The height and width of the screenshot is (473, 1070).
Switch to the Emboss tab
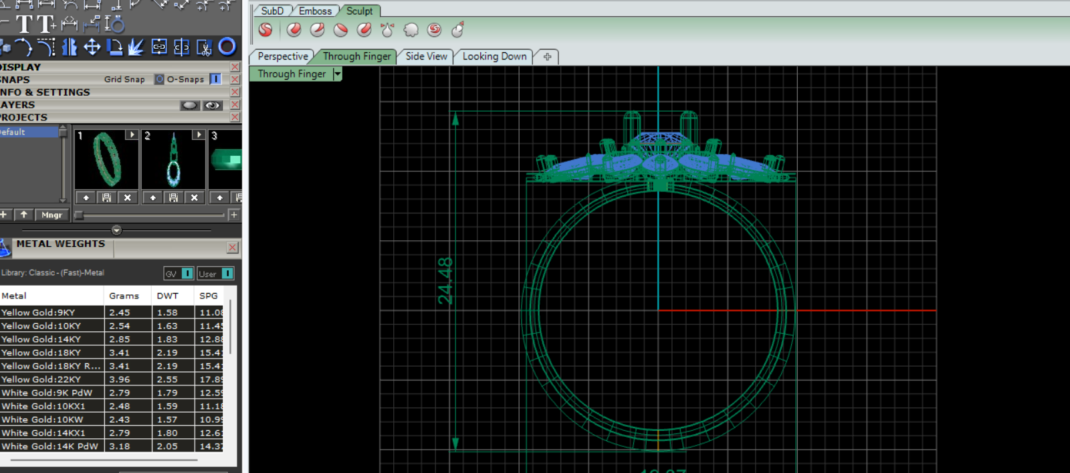tap(315, 11)
